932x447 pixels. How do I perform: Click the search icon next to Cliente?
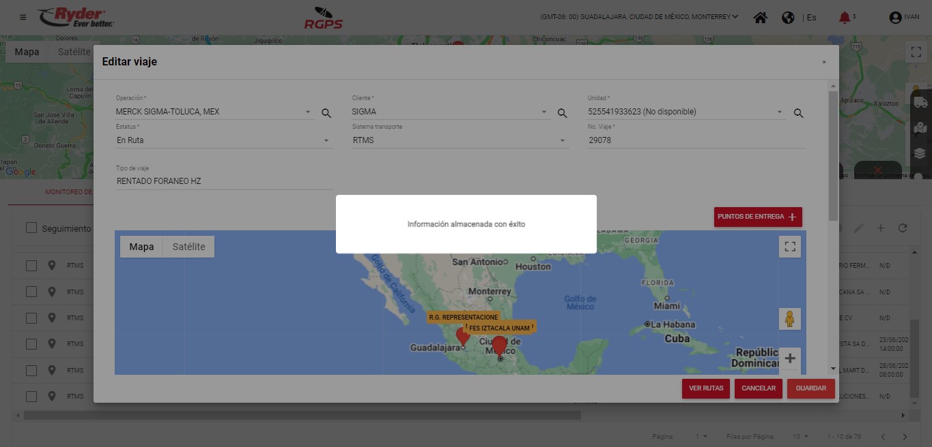tap(562, 113)
